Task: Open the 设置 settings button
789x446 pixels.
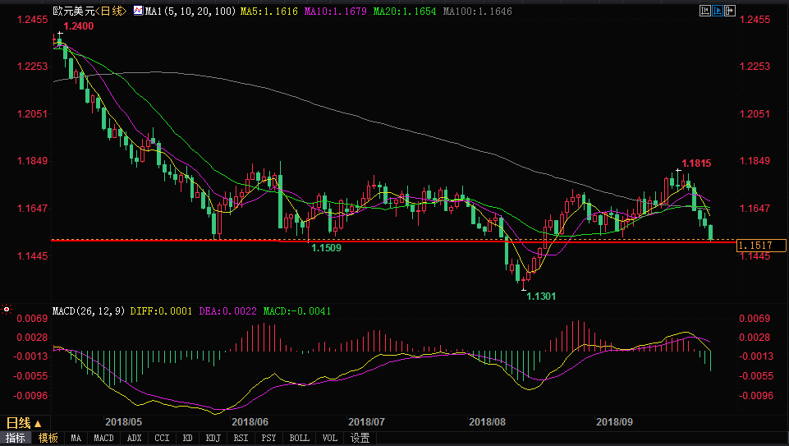Action: (360, 439)
